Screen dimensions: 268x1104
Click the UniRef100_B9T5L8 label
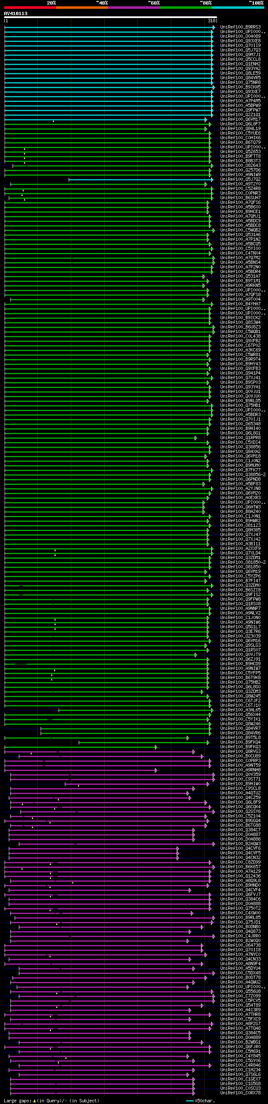point(240,737)
